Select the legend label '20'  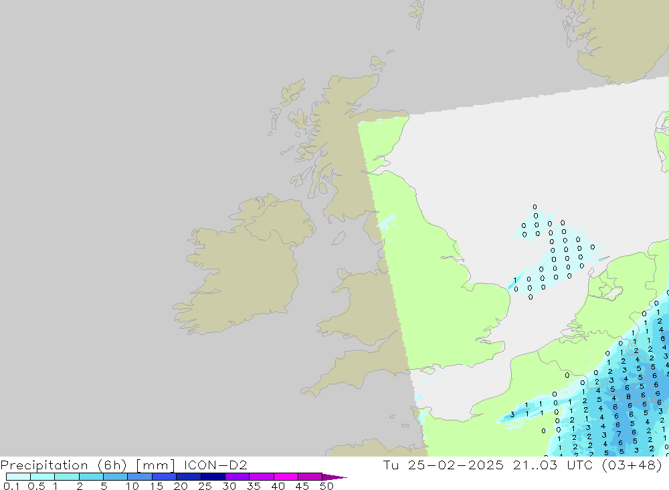[181, 486]
